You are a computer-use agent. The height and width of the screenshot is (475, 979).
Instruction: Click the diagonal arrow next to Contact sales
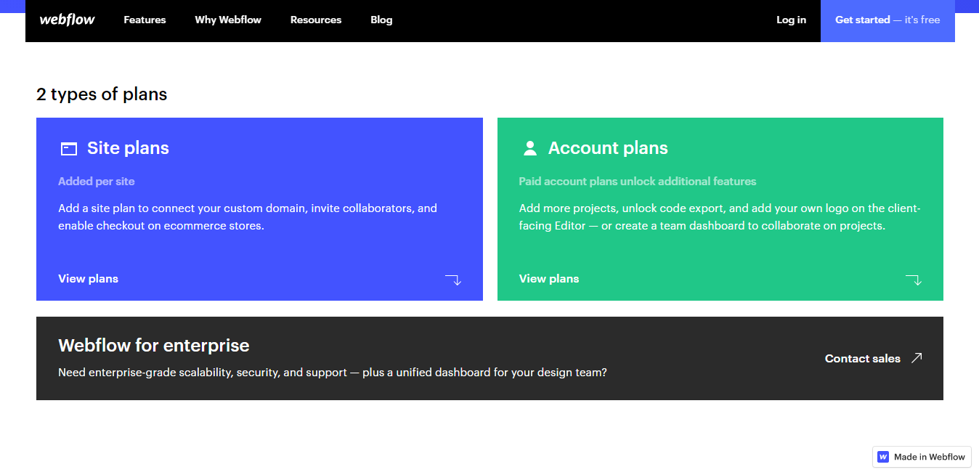click(917, 357)
